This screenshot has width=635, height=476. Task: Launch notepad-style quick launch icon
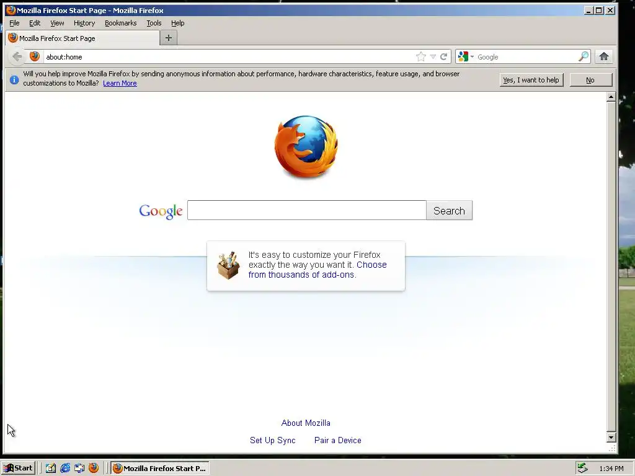[51, 469]
